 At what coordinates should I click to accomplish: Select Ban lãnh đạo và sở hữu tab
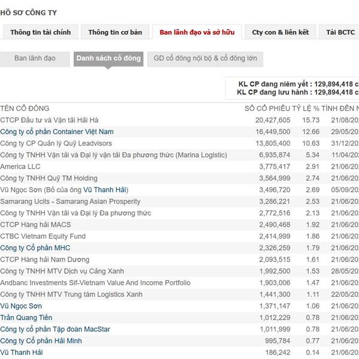197,32
